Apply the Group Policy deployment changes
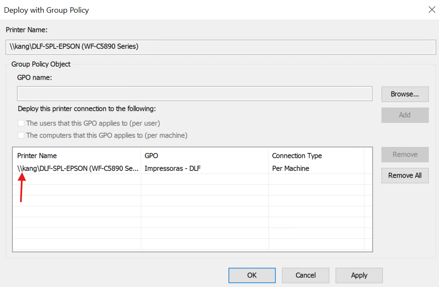This screenshot has width=439, height=287. [x=359, y=275]
